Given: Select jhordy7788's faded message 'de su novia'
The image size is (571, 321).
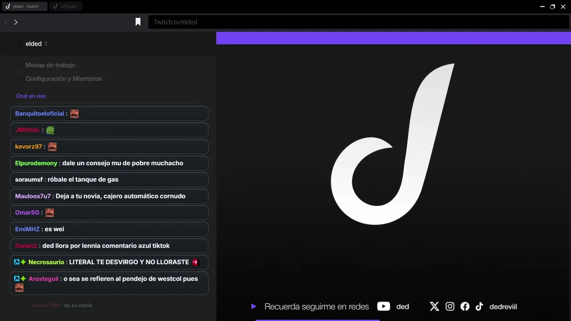Looking at the screenshot, I should pyautogui.click(x=62, y=305).
